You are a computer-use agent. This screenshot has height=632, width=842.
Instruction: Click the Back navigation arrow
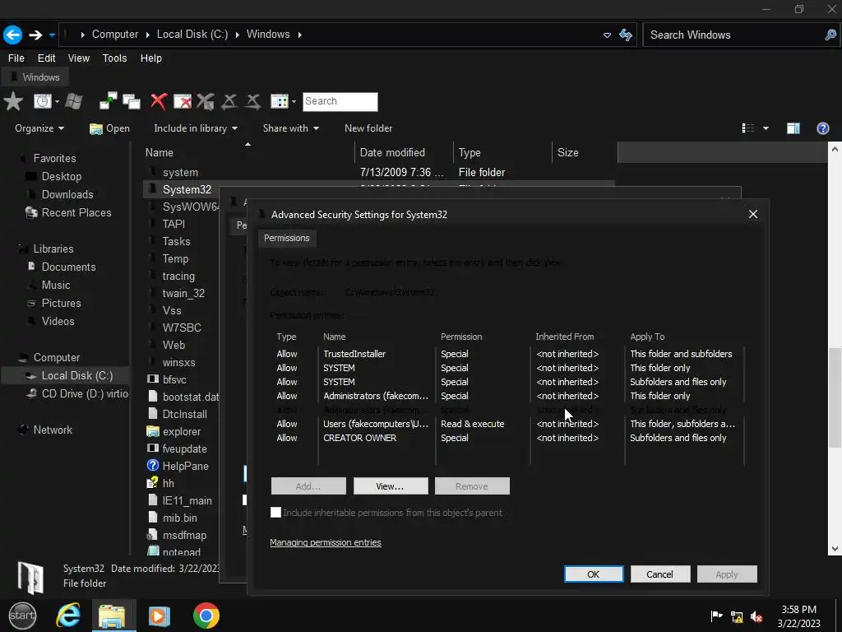tap(13, 35)
